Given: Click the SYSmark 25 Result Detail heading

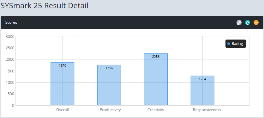Looking at the screenshot, I should [x=45, y=6].
